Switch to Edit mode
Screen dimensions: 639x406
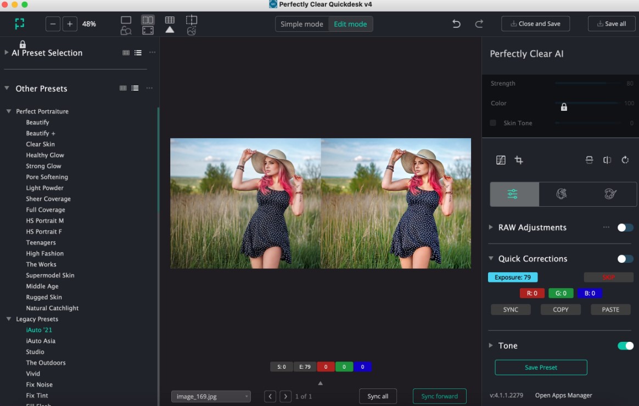(350, 24)
